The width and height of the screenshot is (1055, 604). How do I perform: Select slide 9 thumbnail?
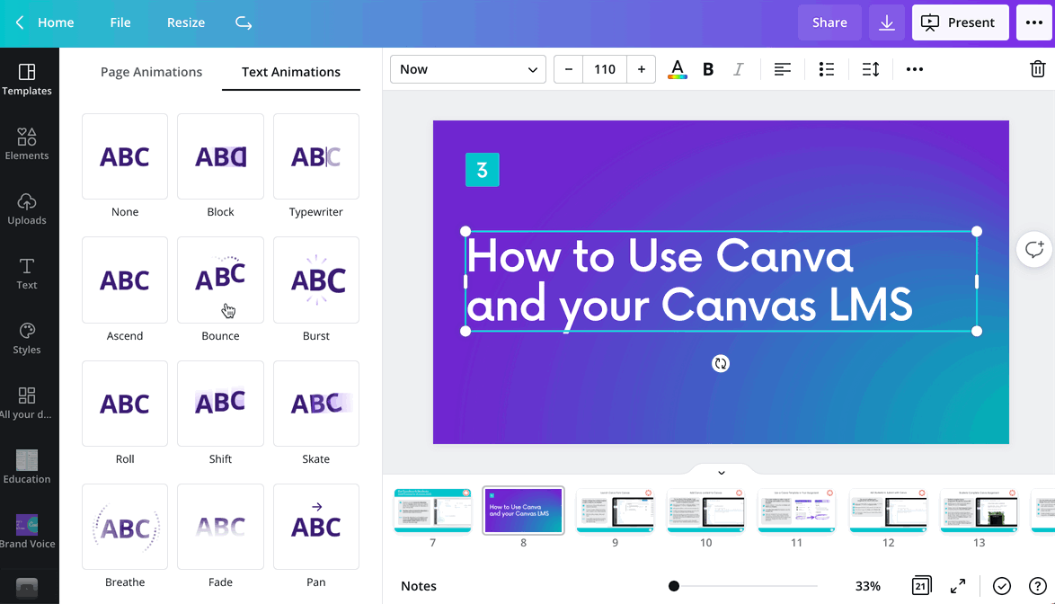tap(615, 511)
